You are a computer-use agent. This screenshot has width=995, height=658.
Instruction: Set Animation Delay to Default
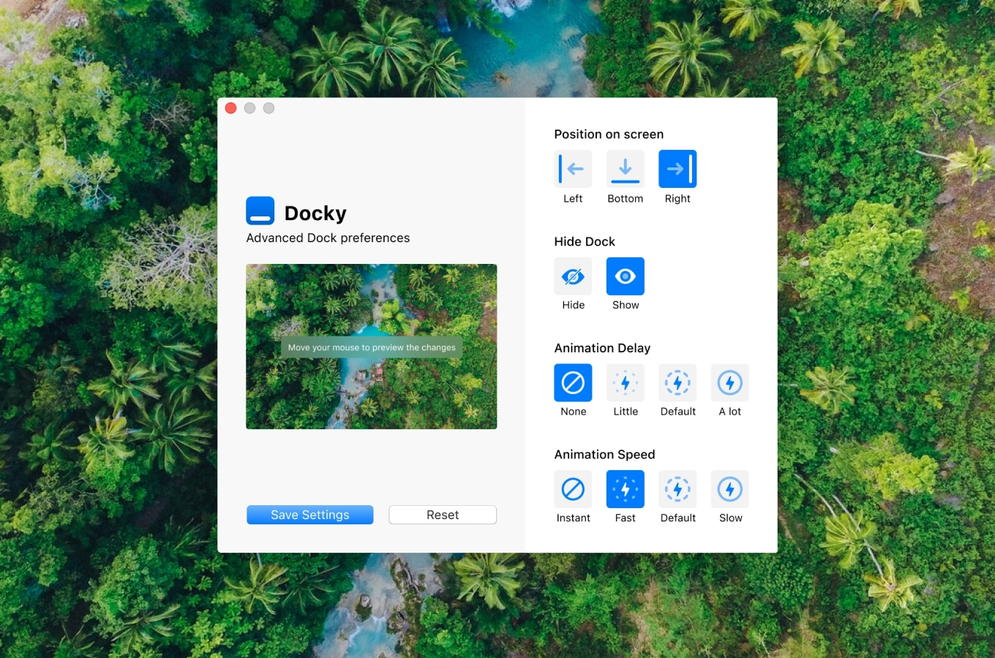[x=677, y=382]
